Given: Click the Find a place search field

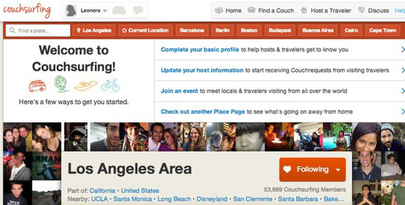Looking at the screenshot, I should (x=38, y=31).
